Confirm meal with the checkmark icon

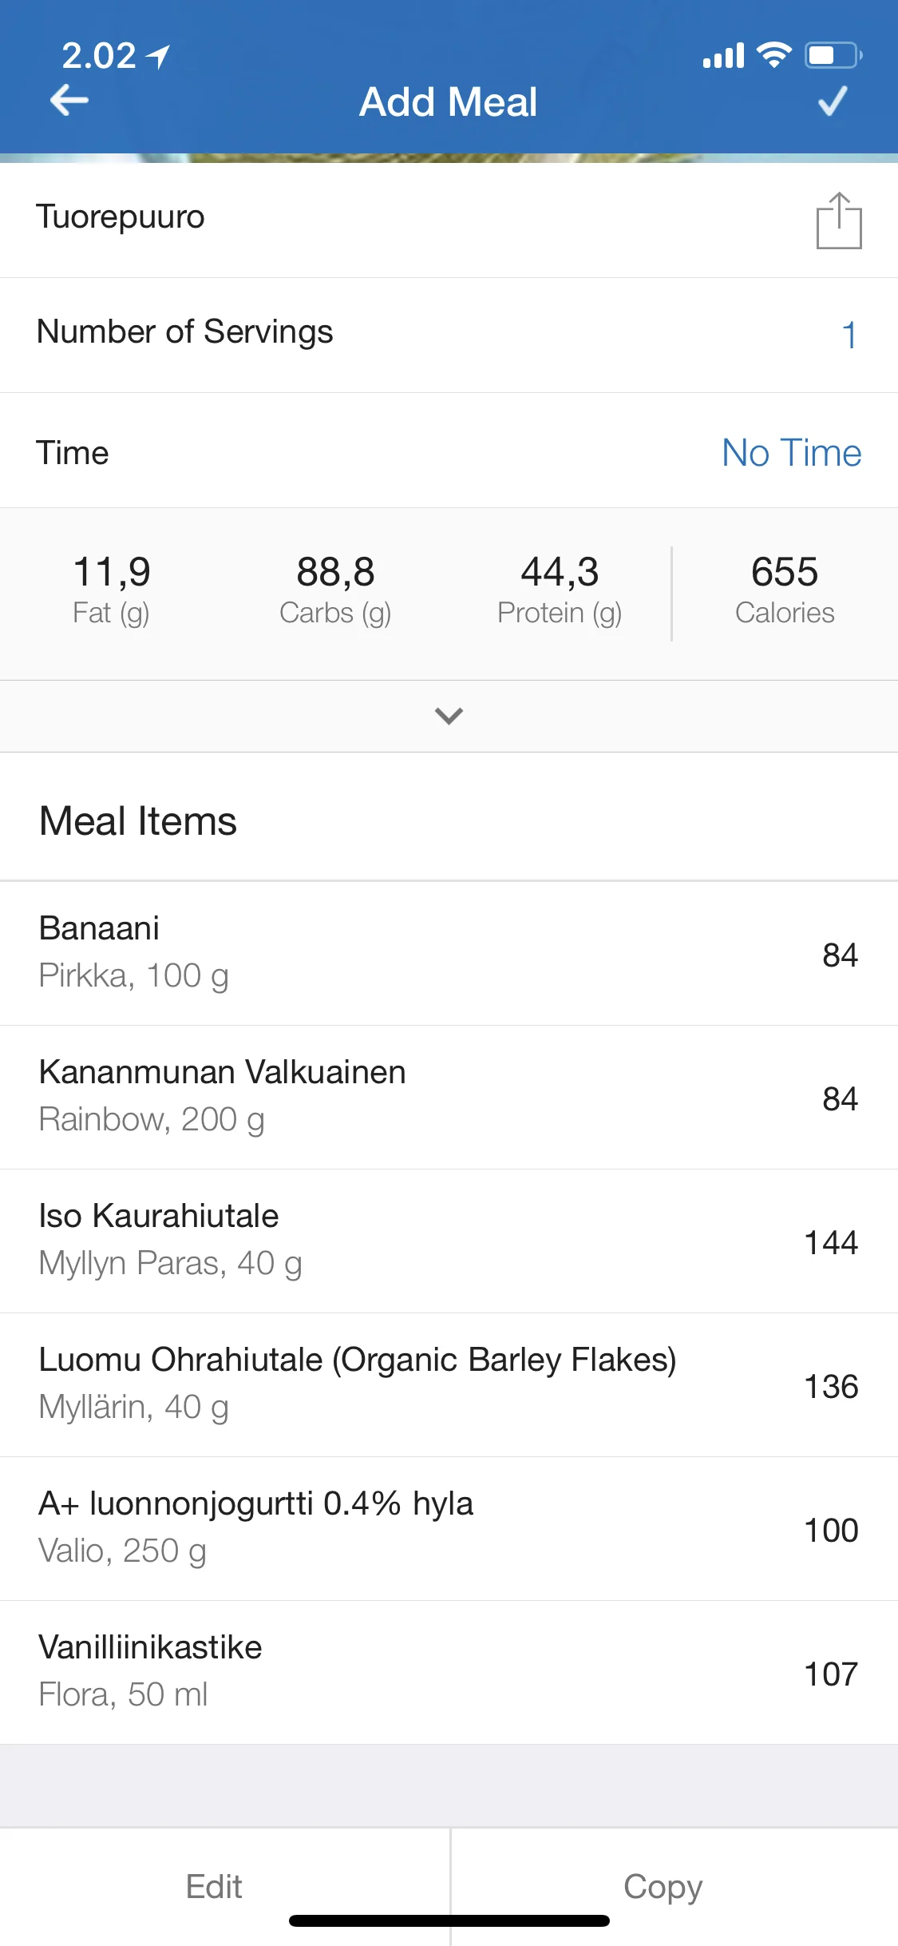tap(833, 101)
